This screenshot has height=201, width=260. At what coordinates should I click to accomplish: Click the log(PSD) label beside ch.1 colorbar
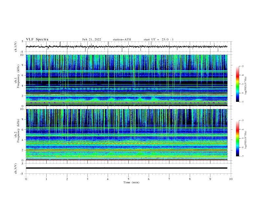(246, 86)
